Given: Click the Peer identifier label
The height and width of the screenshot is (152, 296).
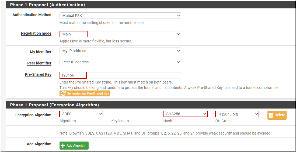Looking at the screenshot, I should point(39,63).
